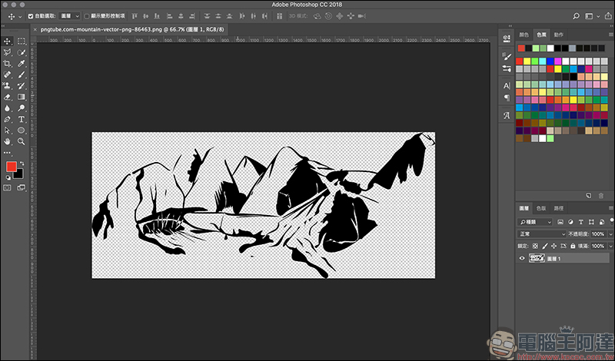
Task: Open the 路徑 (Paths) tab
Action: [559, 208]
